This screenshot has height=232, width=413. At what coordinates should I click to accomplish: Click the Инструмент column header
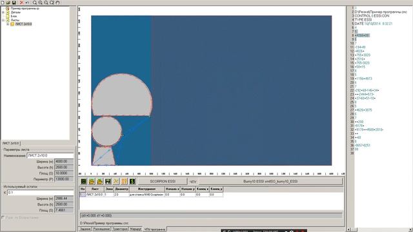[x=146, y=189]
